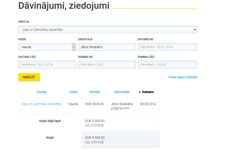Sort table by the Datums column

148,92
